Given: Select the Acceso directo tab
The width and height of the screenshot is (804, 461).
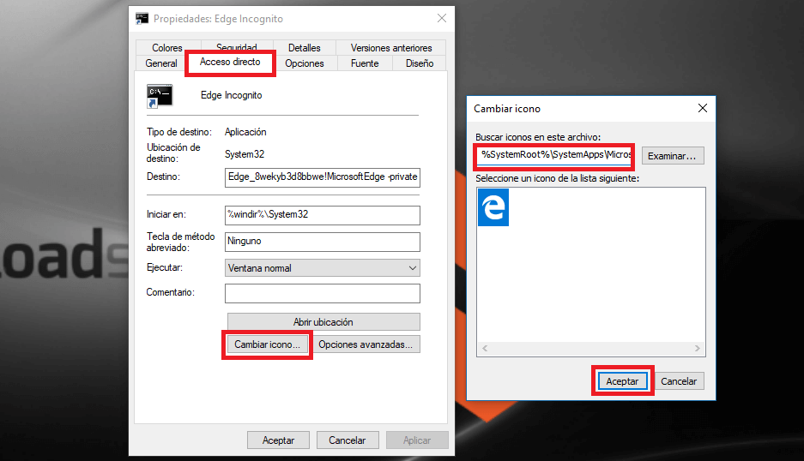Looking at the screenshot, I should point(230,62).
